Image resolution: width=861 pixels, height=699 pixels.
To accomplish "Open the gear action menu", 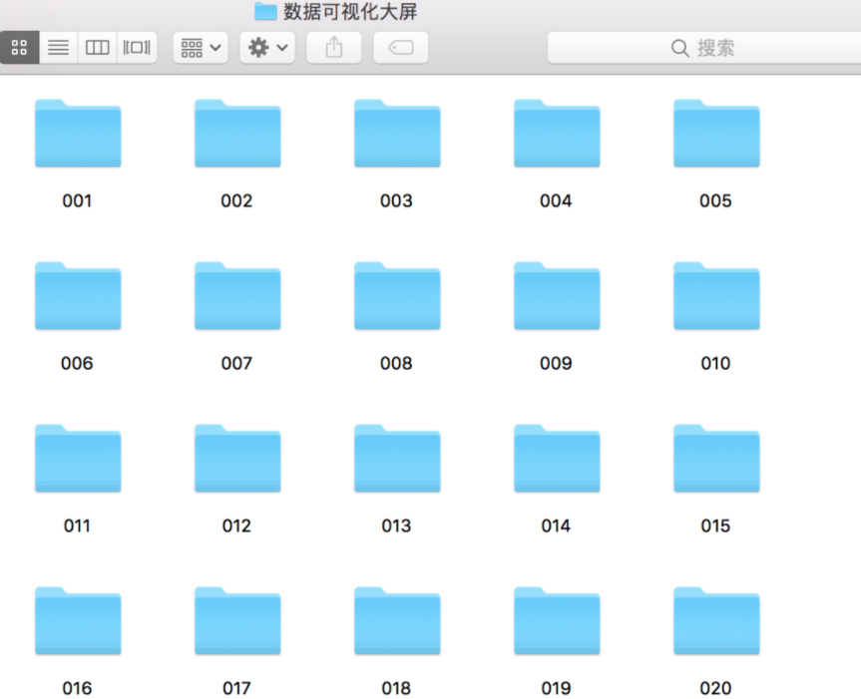I will (267, 48).
